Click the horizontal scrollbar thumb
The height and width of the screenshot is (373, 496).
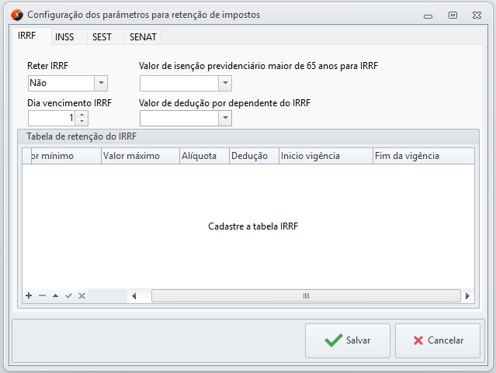pyautogui.click(x=306, y=295)
